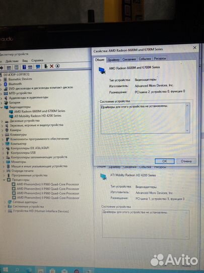The width and height of the screenshot is (204, 273).
Task: Click the circled down-arrow toolbar icon
Action: click(57, 66)
